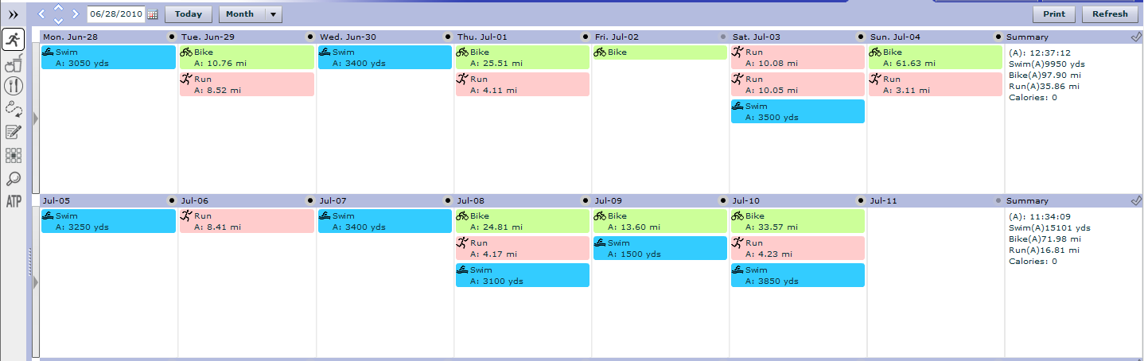Click the Refresh button
Viewport: 1144px width, 361px height.
click(1110, 14)
